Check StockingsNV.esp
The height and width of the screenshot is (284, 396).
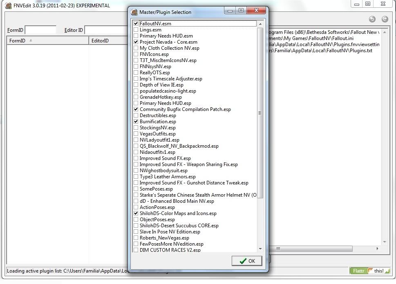[x=136, y=128]
